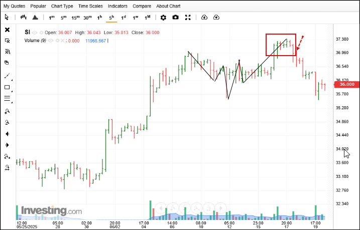Take a chart snapshot with the camera icon
This screenshot has width=360, height=230.
pos(175,17)
